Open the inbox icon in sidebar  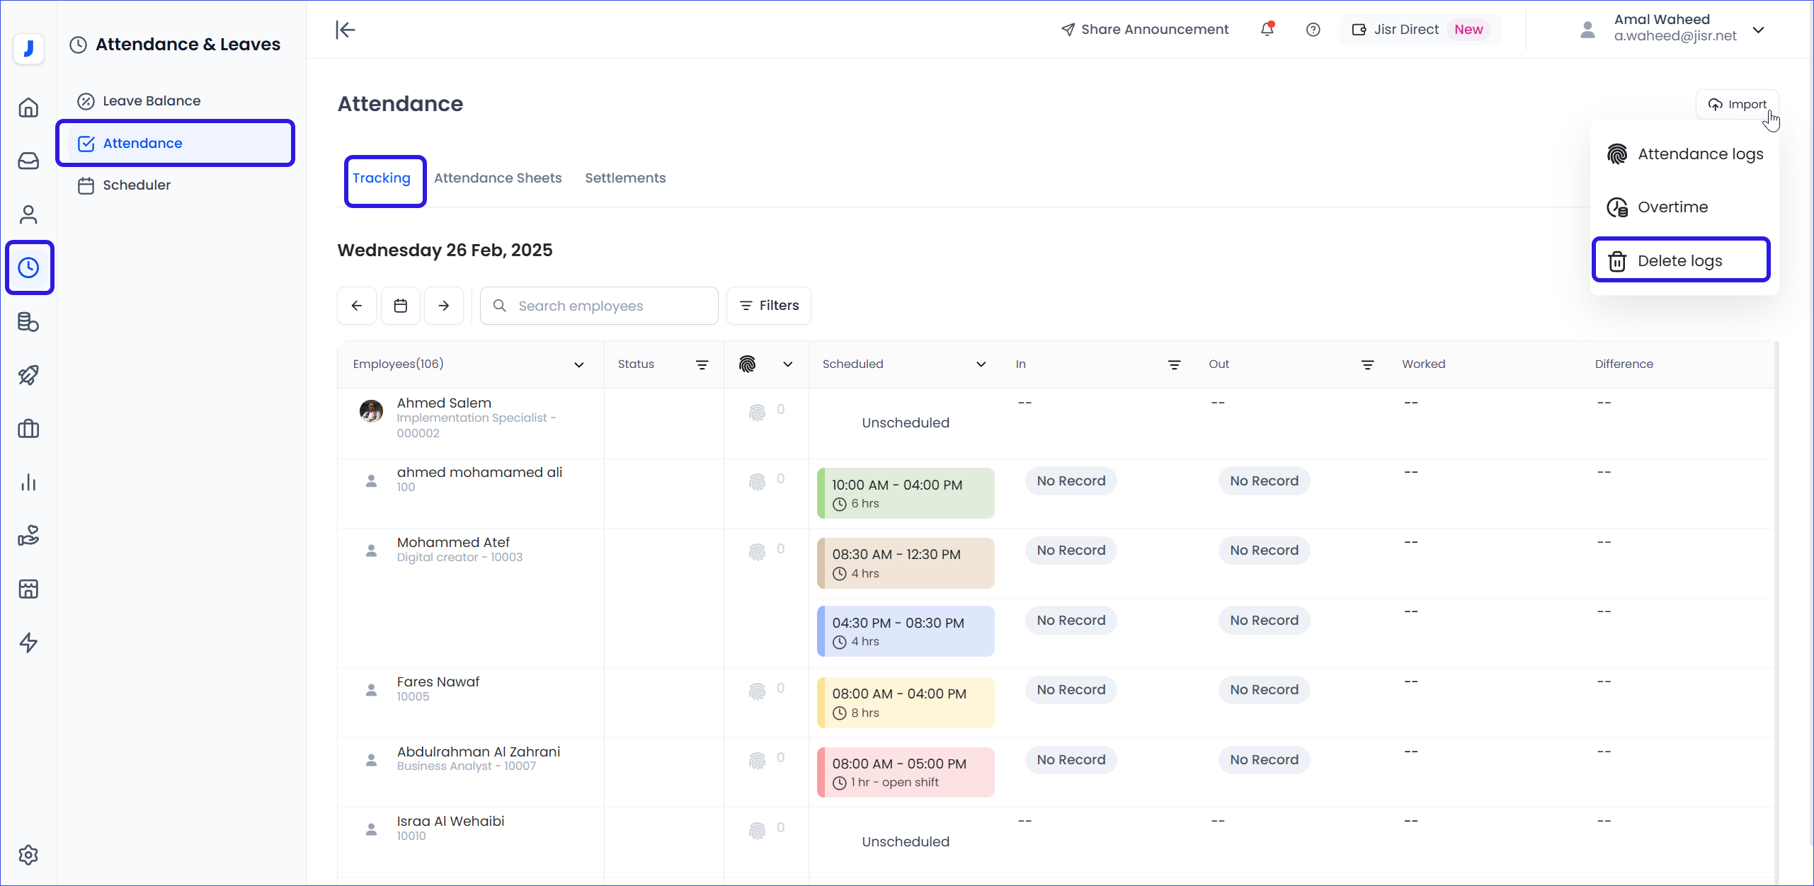pos(28,161)
